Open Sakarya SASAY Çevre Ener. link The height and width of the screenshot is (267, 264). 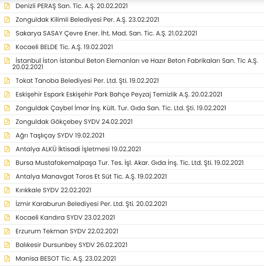(106, 33)
